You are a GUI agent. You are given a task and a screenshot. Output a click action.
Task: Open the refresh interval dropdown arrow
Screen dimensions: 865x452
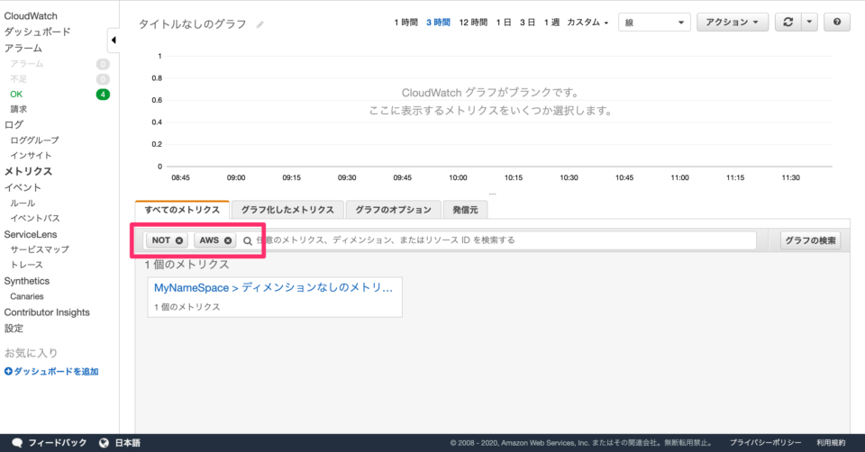809,22
